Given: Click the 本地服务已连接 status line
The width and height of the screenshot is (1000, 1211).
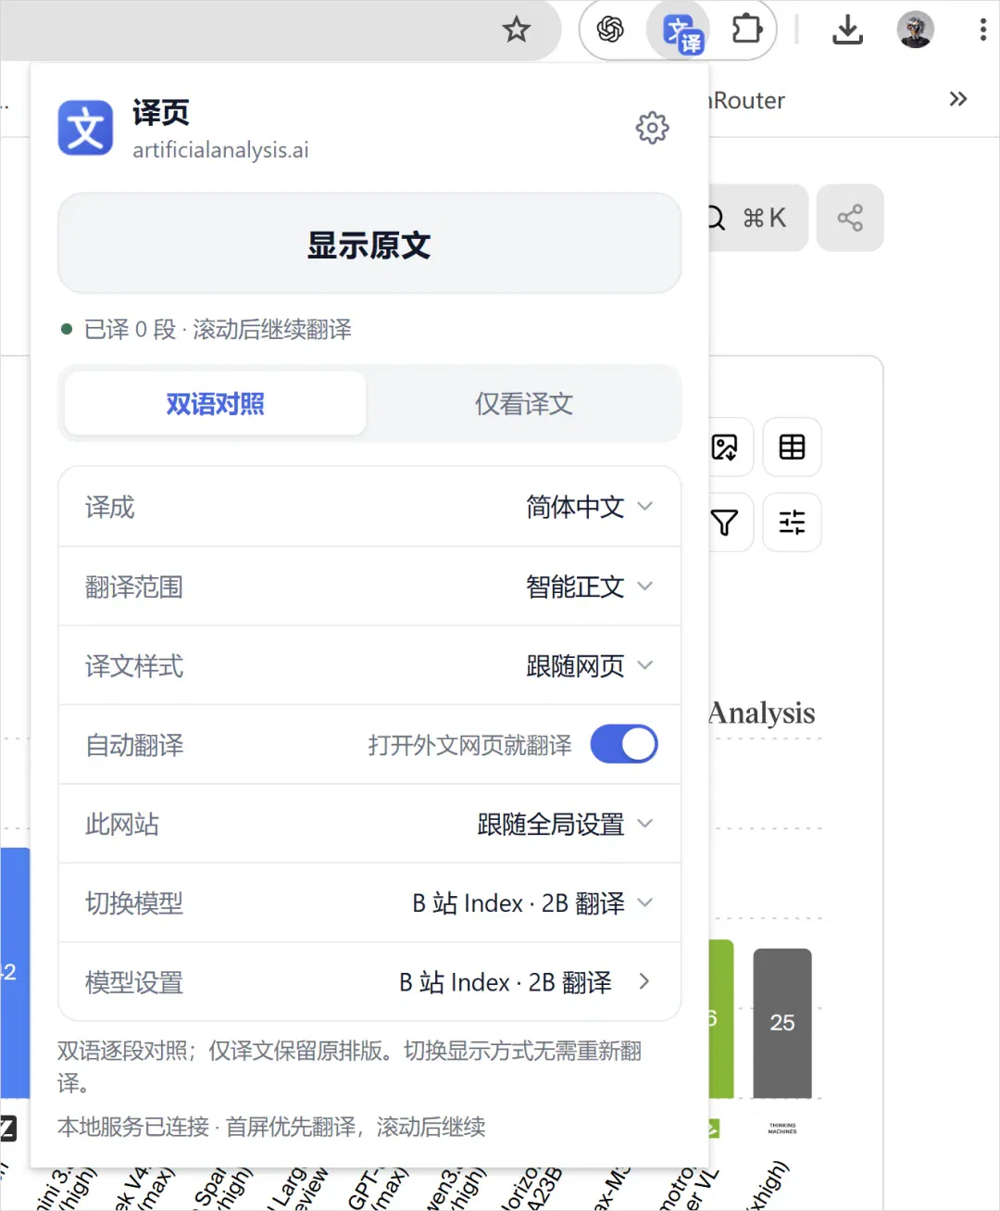Looking at the screenshot, I should click(x=271, y=1128).
